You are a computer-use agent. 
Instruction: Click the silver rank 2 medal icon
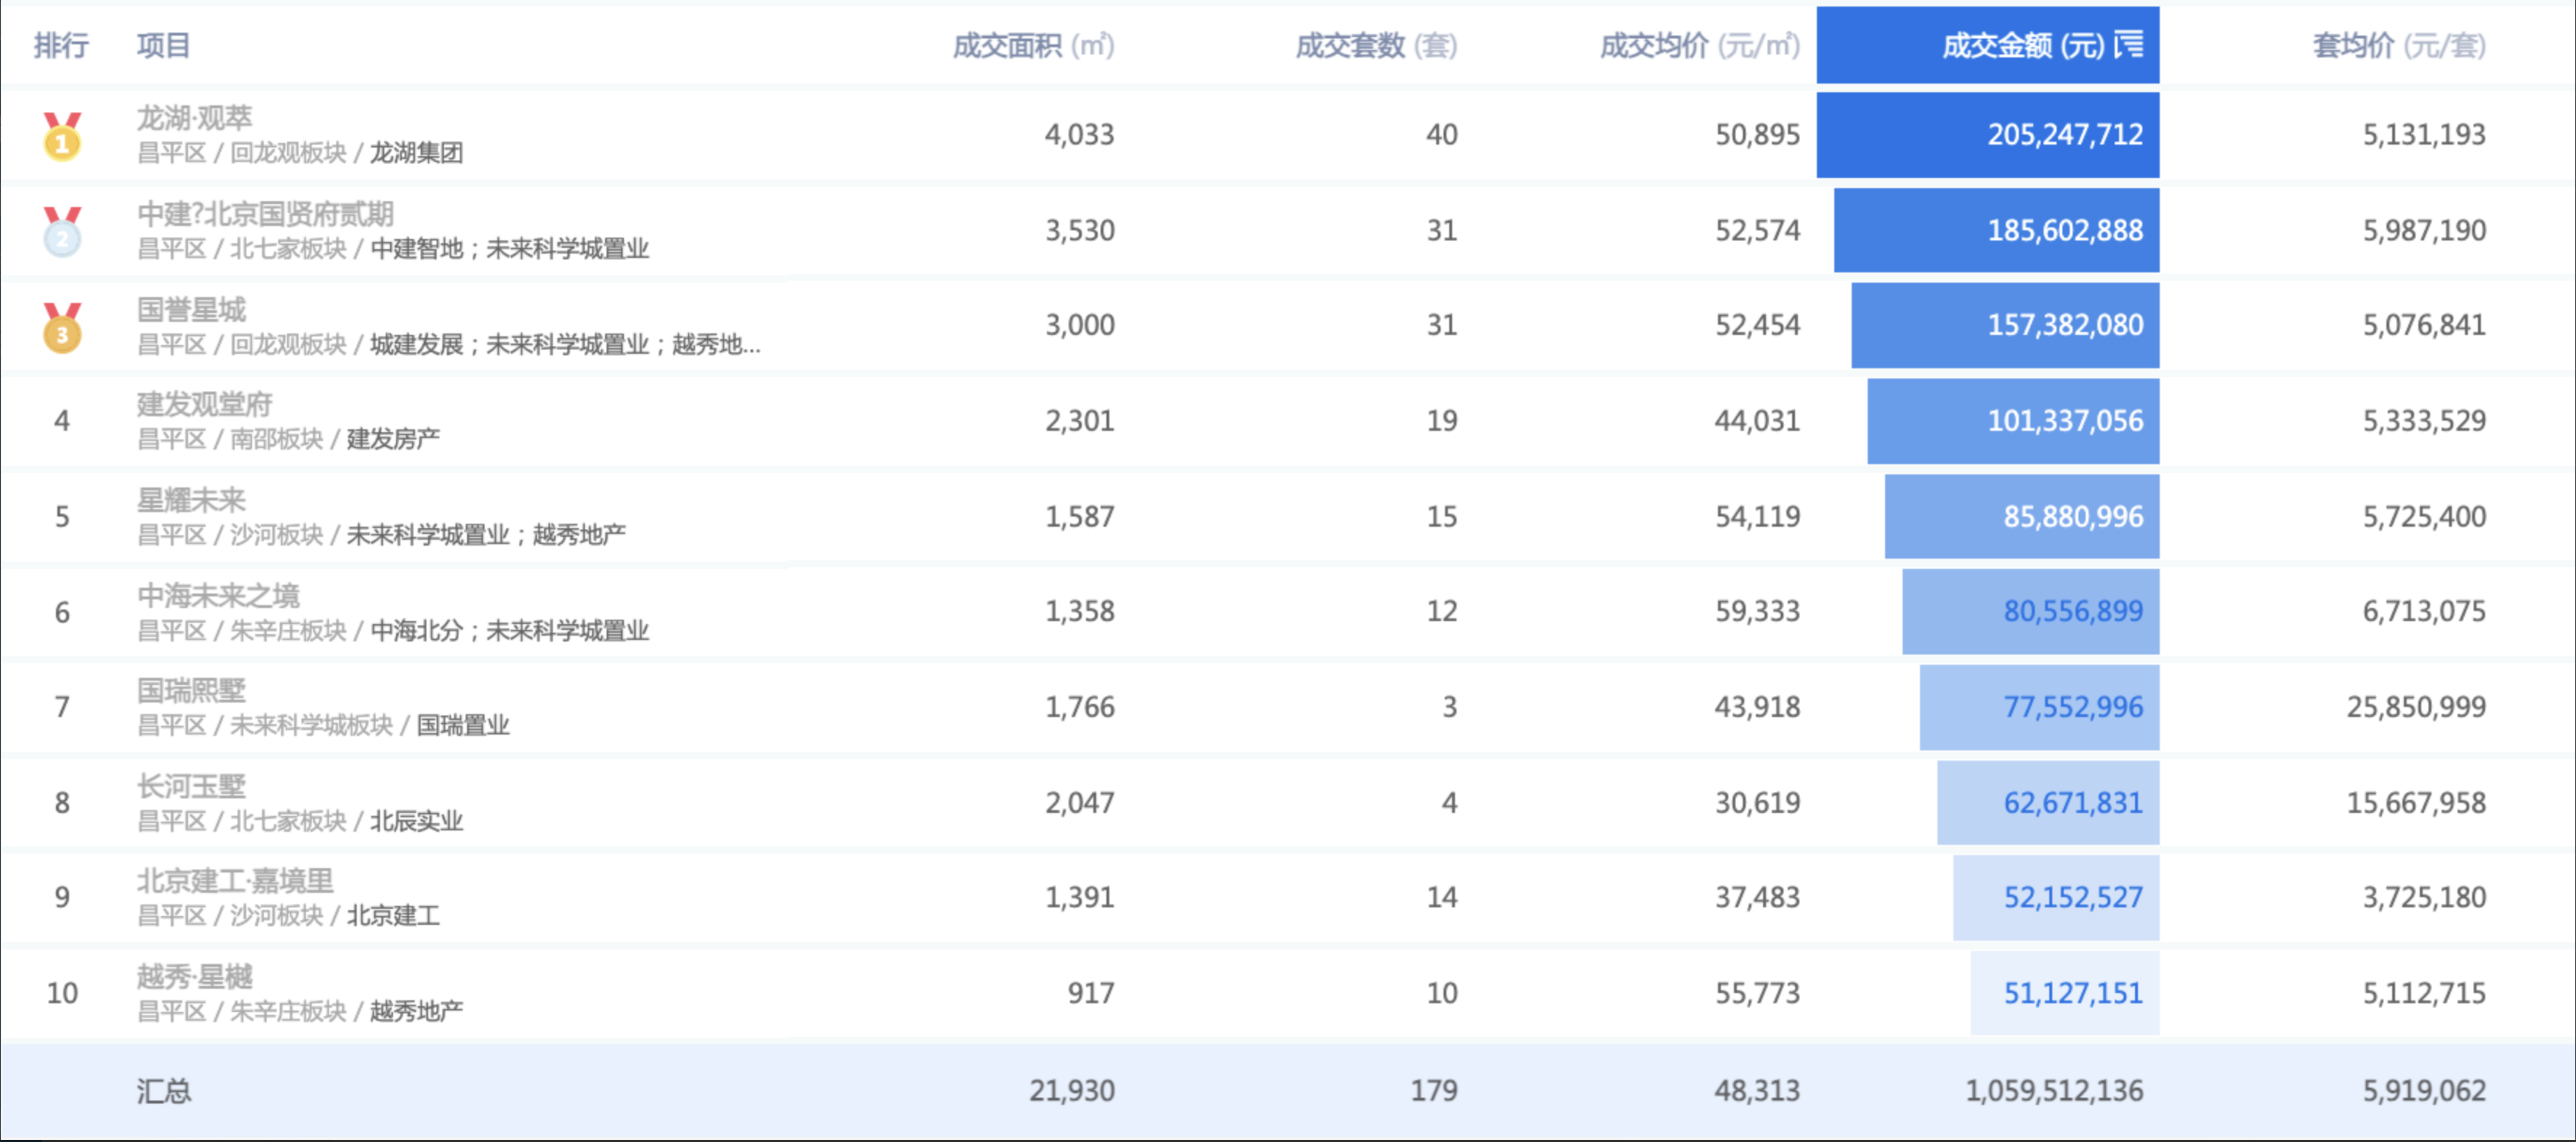tap(62, 232)
